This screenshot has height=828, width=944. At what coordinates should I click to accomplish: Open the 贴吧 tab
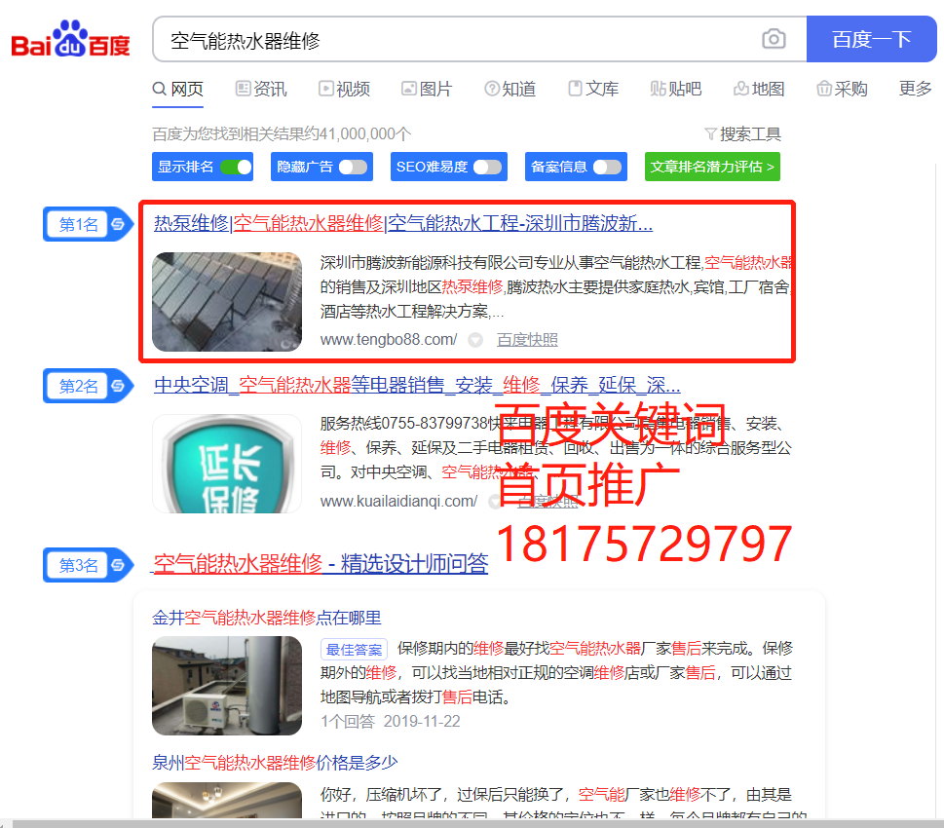676,89
